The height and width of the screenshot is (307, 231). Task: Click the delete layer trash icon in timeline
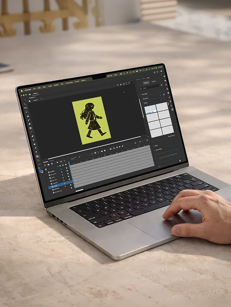[52, 164]
